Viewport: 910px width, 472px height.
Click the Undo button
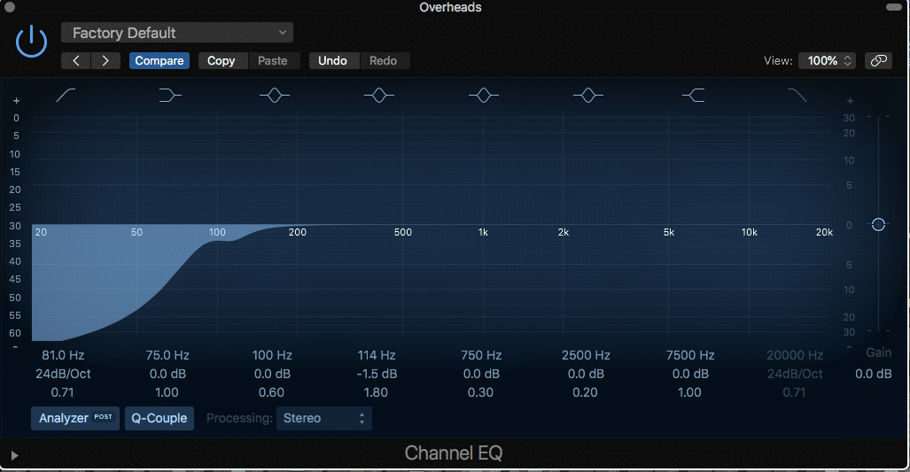click(334, 61)
